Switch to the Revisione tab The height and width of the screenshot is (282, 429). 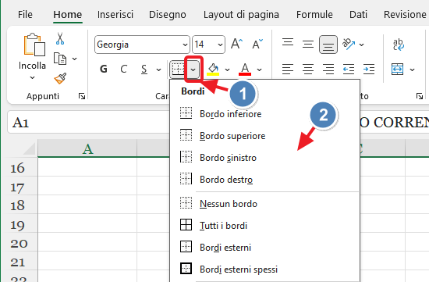(405, 14)
